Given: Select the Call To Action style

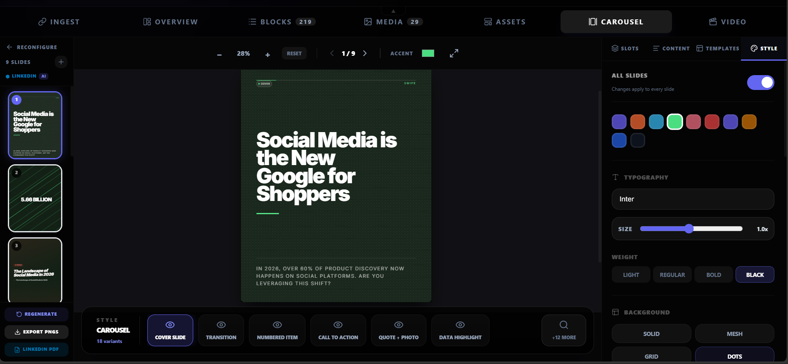Looking at the screenshot, I should (x=338, y=330).
